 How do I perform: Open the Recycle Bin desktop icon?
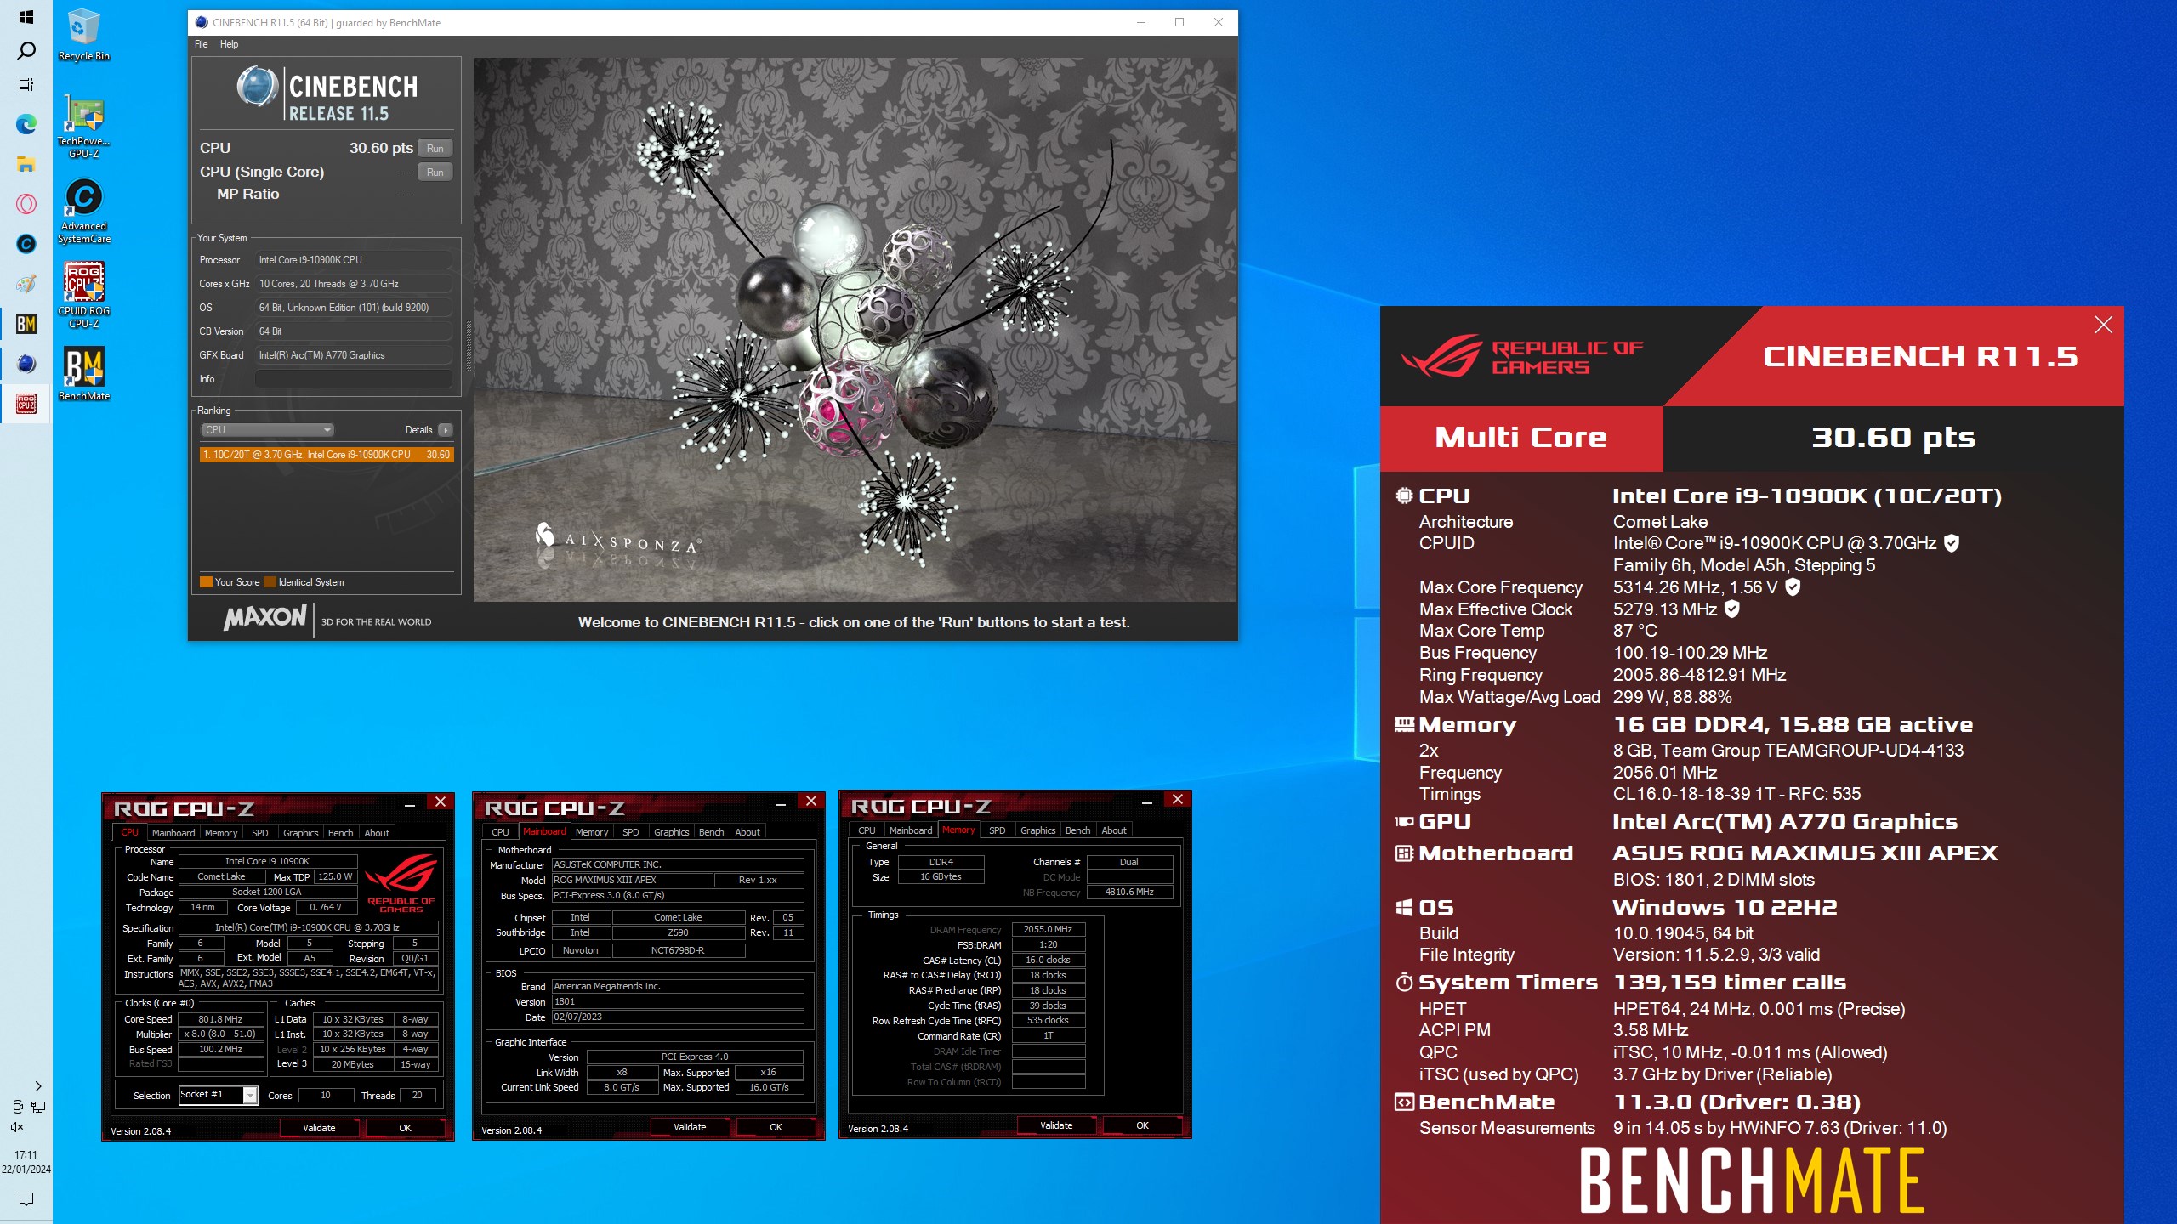[83, 36]
